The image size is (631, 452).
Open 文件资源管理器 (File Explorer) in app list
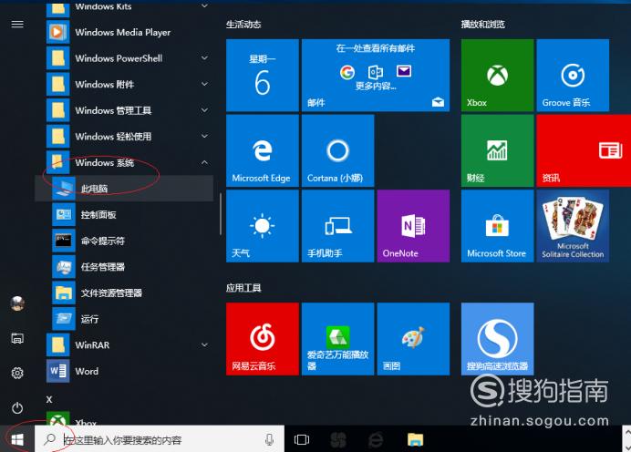point(124,293)
